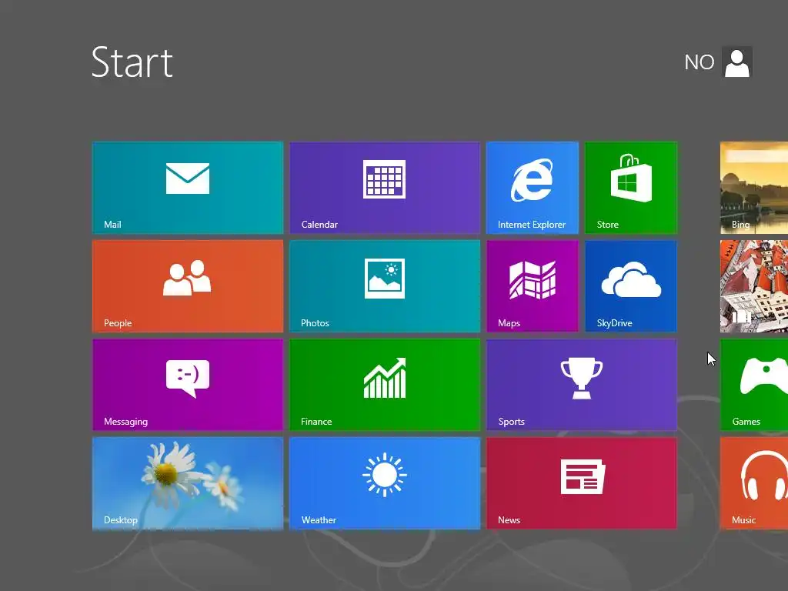Open the Photos tile
This screenshot has height=591, width=788.
click(385, 286)
